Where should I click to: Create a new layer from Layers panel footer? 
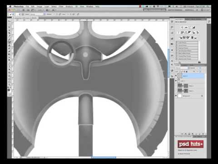tap(200, 134)
